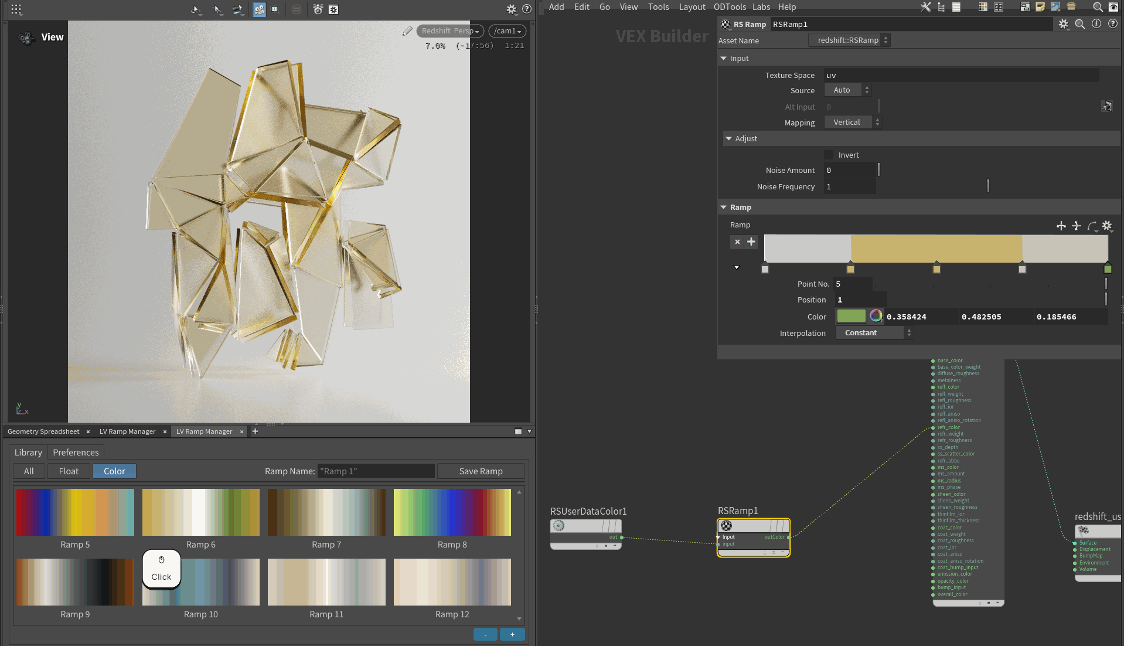Click the add background image icon

coord(1055,7)
